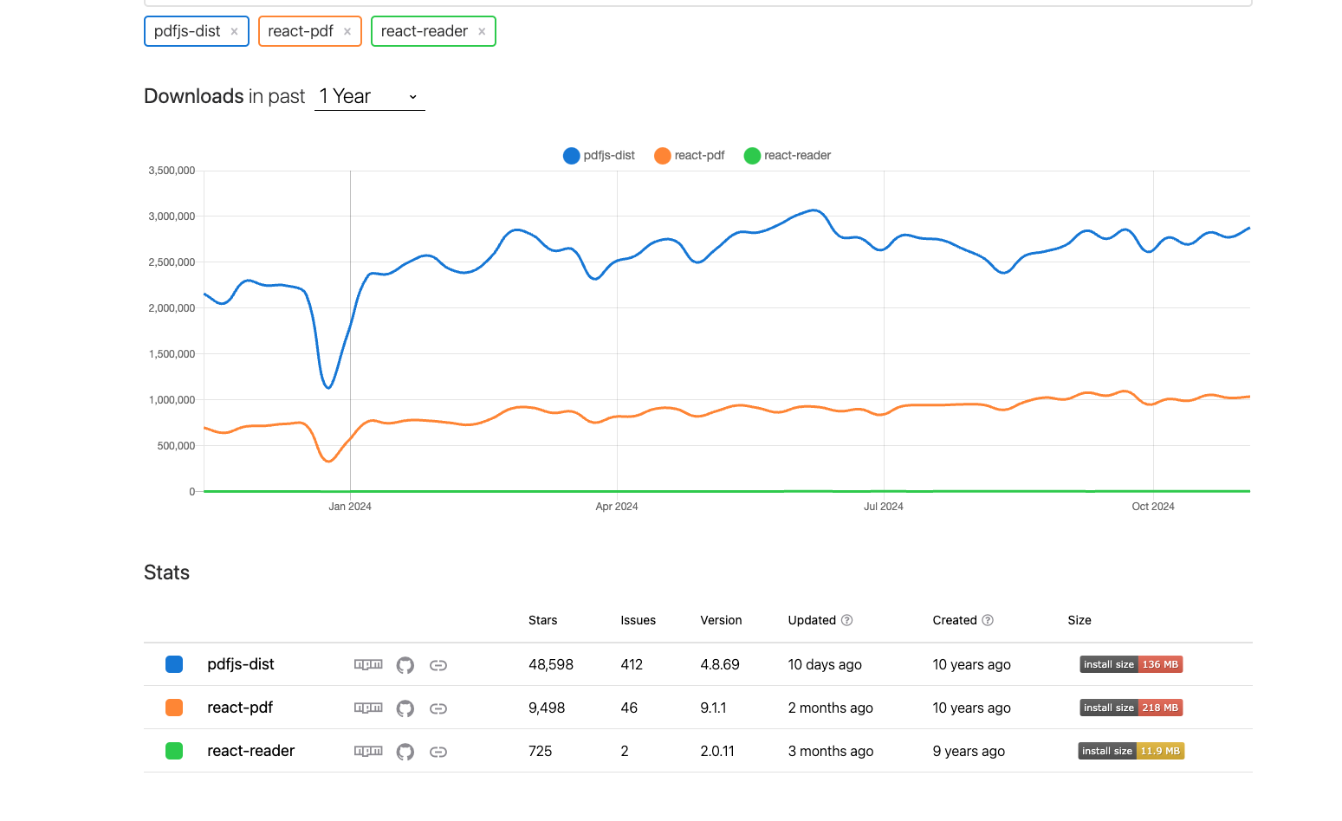Screen dimensions: 1342x821
Task: Click the pdfjs-dist install size 136 MB badge
Action: point(1131,664)
